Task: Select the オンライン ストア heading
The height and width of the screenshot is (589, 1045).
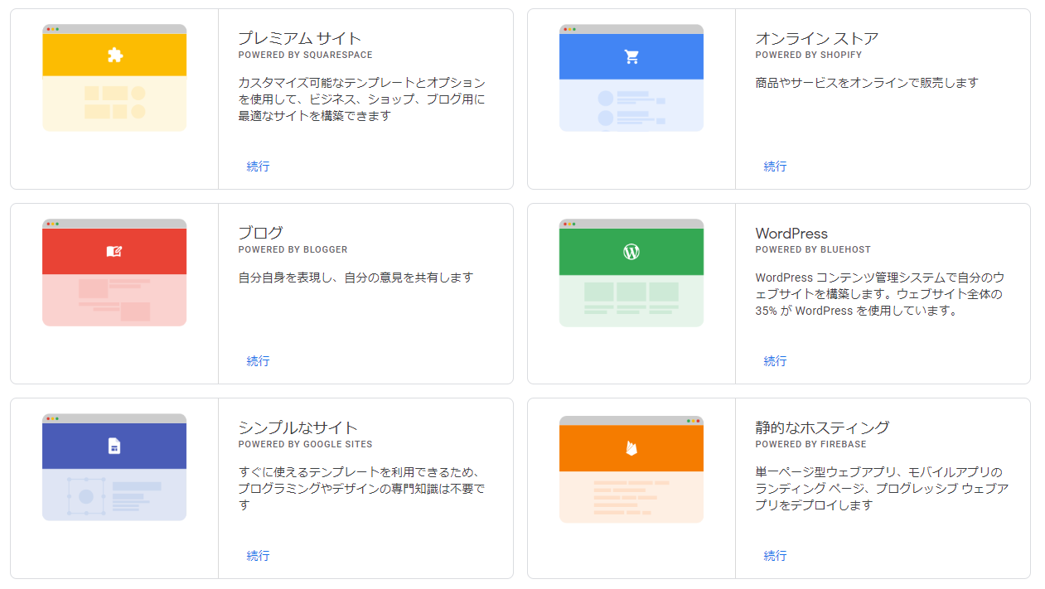Action: (817, 38)
